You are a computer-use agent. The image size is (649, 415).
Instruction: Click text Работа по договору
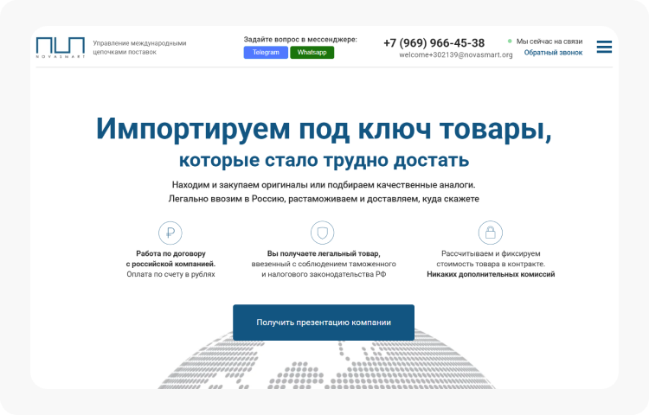(x=171, y=253)
